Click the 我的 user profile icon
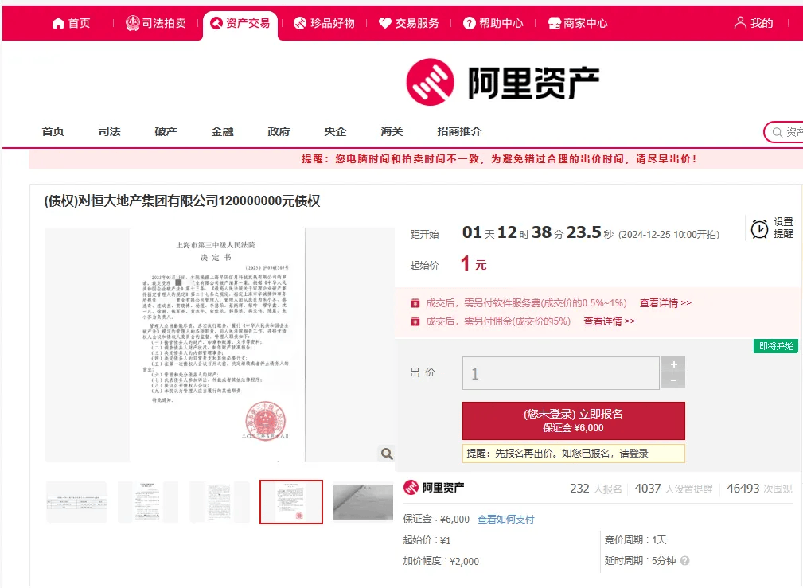This screenshot has width=803, height=588. point(740,22)
